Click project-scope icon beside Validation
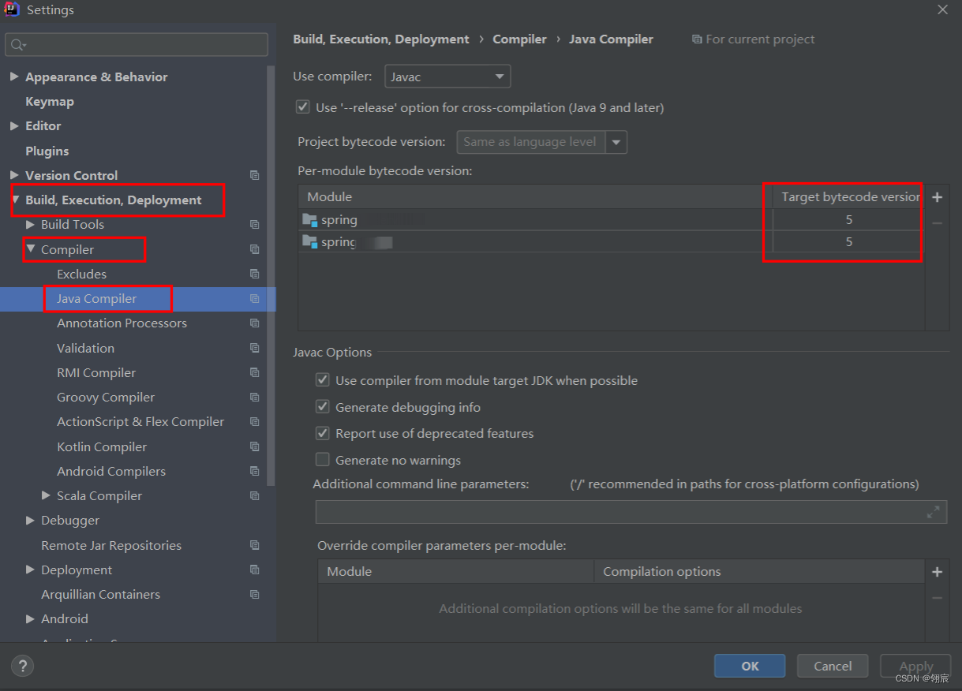This screenshot has width=962, height=691. pyautogui.click(x=254, y=348)
